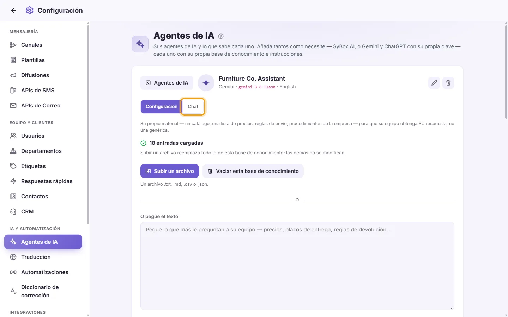Click the Furniture Co. Assistant sparkle avatar
Viewport: 508px width, 317px height.
pyautogui.click(x=206, y=83)
